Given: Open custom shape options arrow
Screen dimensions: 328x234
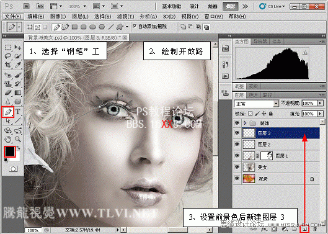Looking at the screenshot, I should (x=127, y=27).
